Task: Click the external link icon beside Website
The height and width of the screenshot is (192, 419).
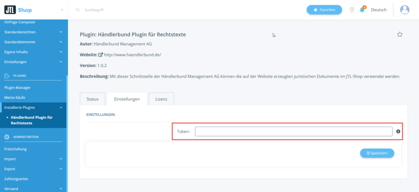Action: point(101,55)
